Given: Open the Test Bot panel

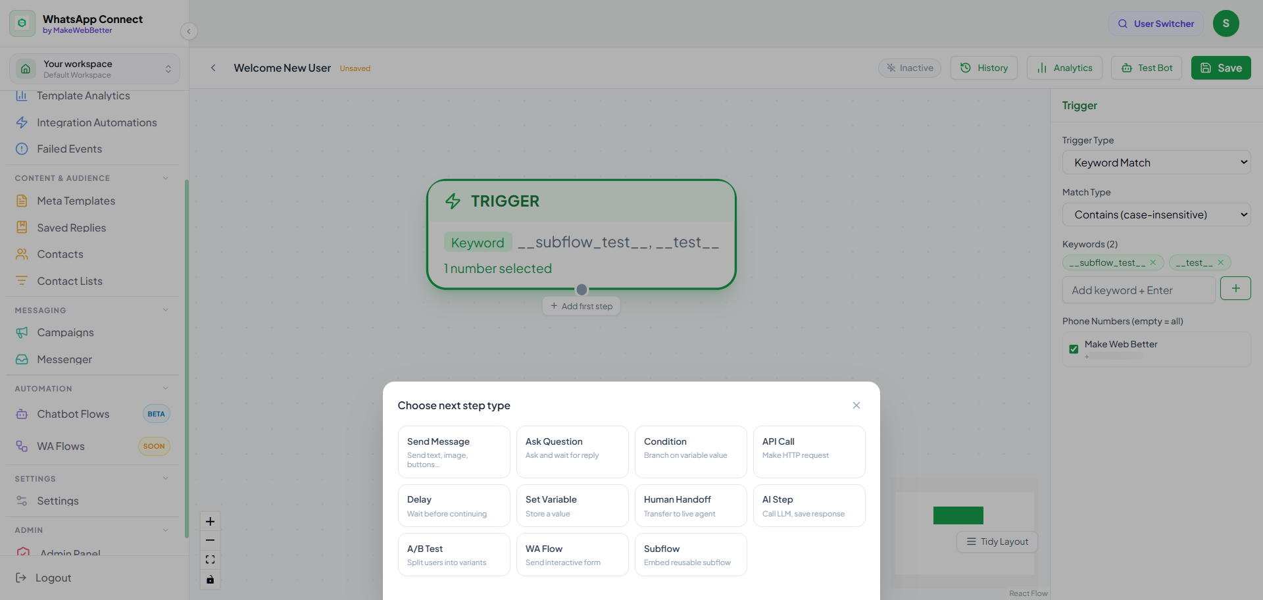Looking at the screenshot, I should (1147, 68).
